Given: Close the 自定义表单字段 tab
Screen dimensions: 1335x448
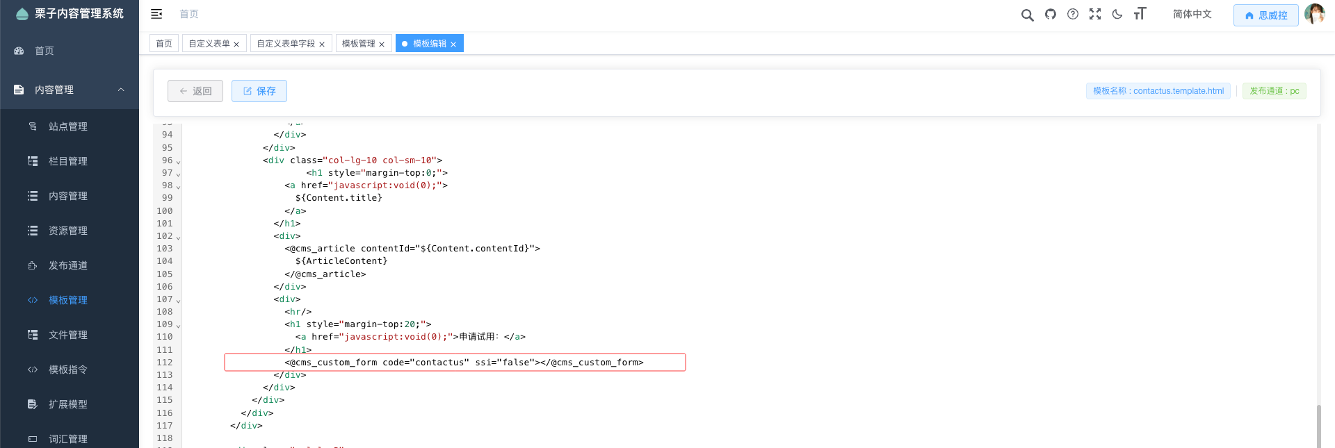Looking at the screenshot, I should point(322,44).
